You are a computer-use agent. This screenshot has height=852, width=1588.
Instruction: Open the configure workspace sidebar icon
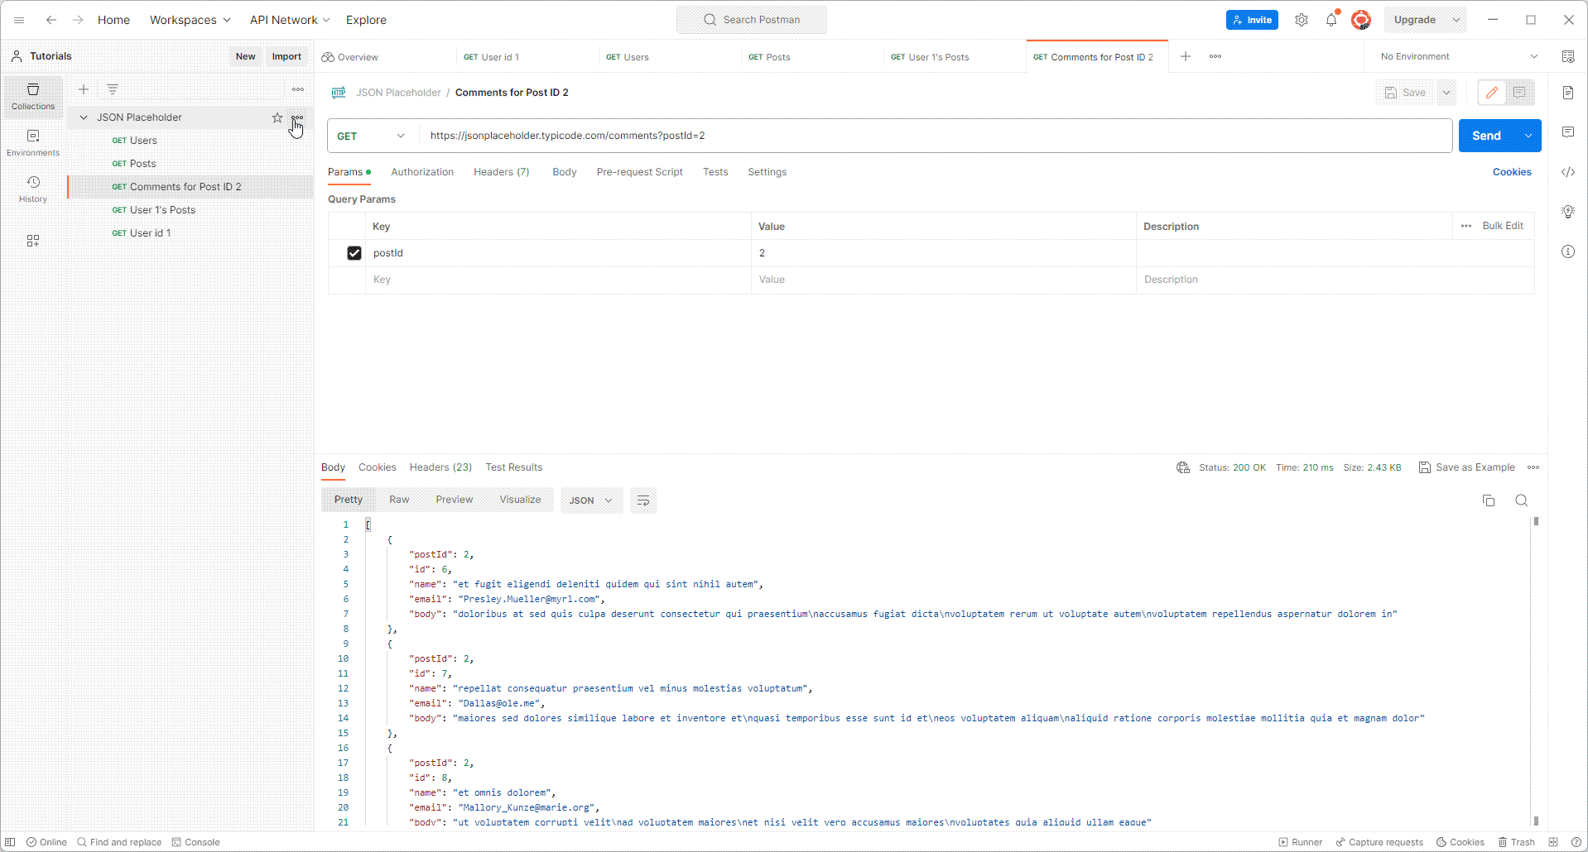coord(33,241)
